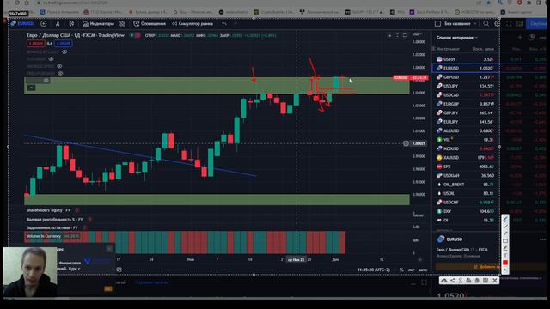
Task: Select Lightshot rectangle tool
Action: click(x=505, y=241)
